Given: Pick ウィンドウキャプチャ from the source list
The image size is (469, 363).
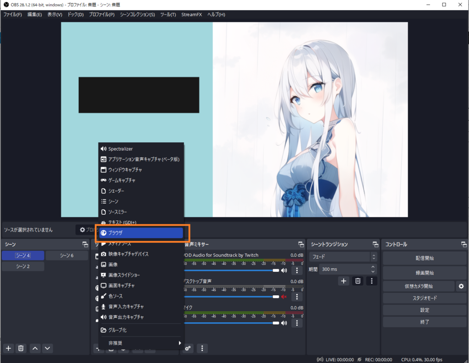Looking at the screenshot, I should coord(141,170).
